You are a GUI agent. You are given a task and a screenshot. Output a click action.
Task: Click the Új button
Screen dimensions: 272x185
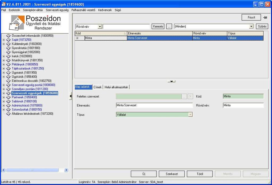coord(144,174)
